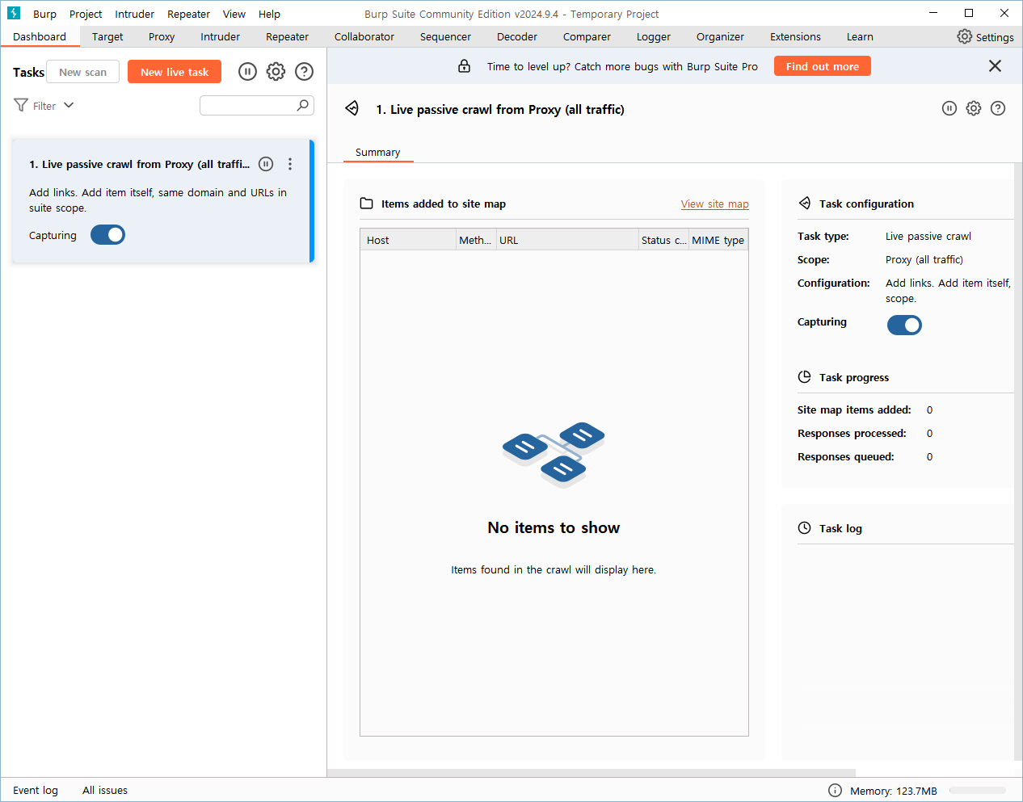Switch to the Extensions tab
The height and width of the screenshot is (802, 1023).
click(795, 36)
